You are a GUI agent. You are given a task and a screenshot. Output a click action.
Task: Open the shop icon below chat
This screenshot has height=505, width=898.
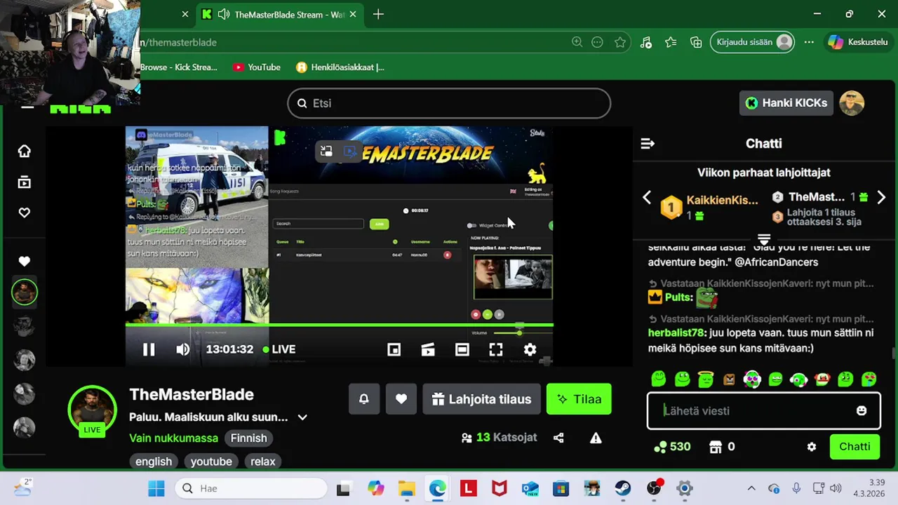716,447
